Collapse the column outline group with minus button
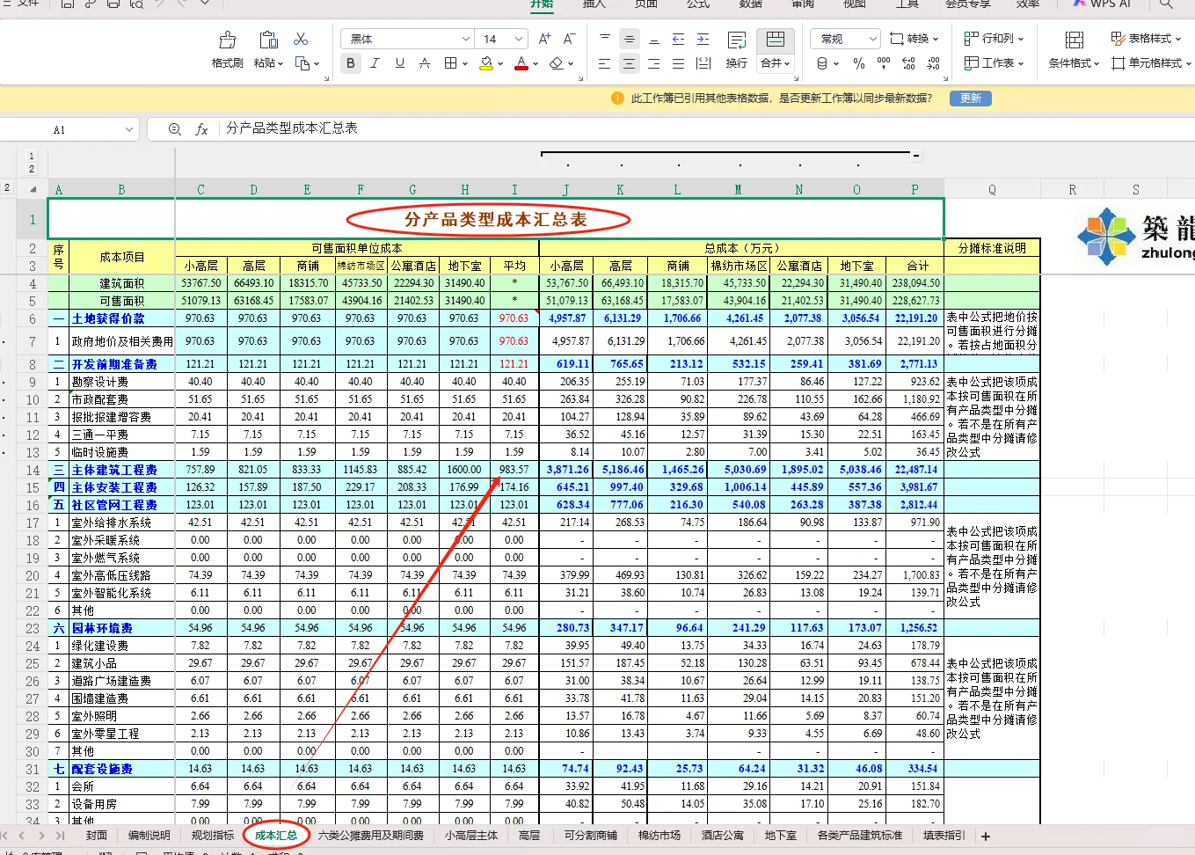The image size is (1195, 855). [916, 156]
